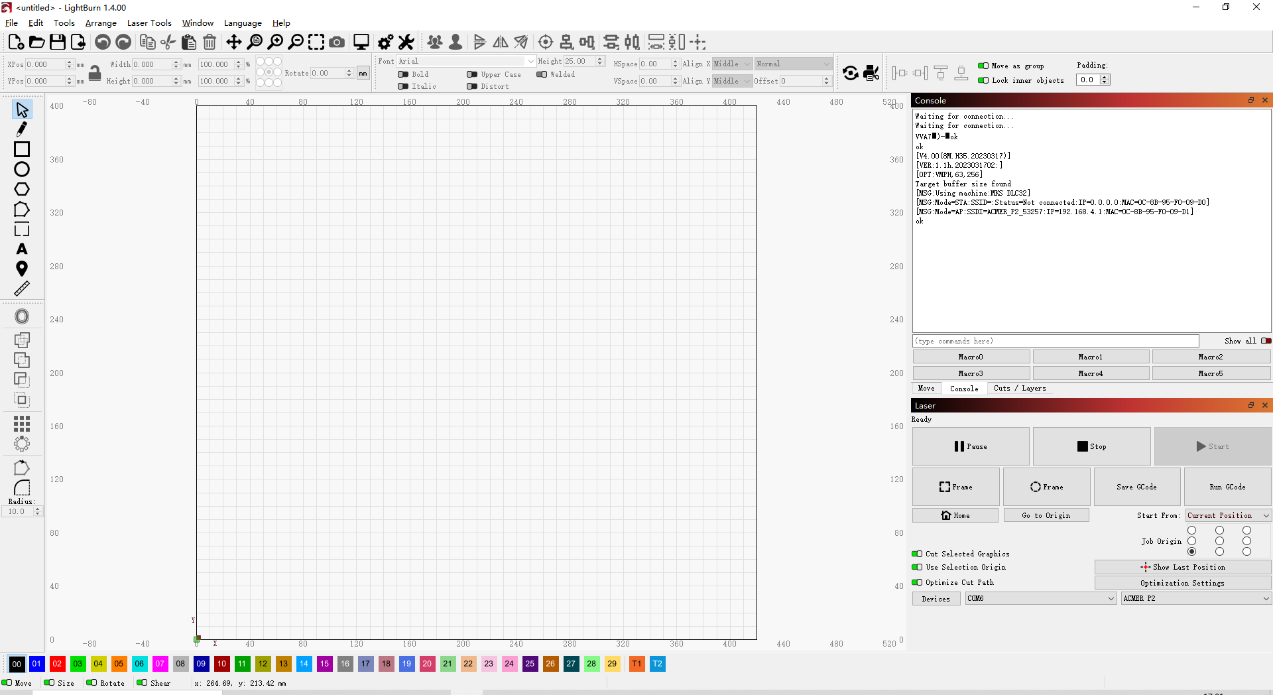Click the Optimization Settings button
Image resolution: width=1273 pixels, height=695 pixels.
click(1182, 583)
